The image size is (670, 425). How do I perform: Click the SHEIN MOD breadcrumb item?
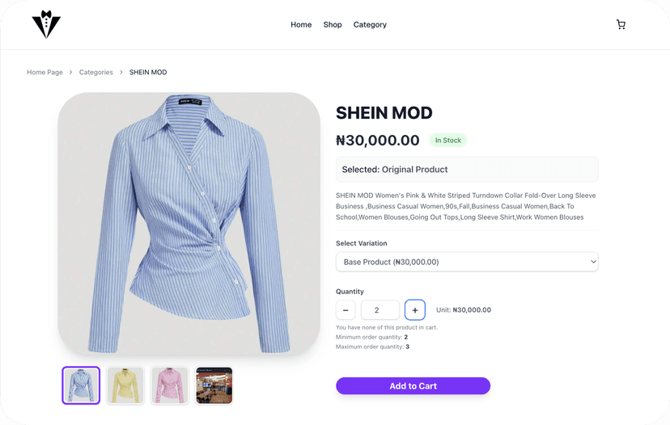[x=148, y=73]
